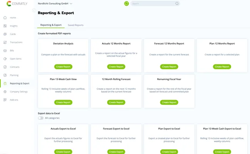Click the Remaining Fiscal Year card title

coord(169,79)
